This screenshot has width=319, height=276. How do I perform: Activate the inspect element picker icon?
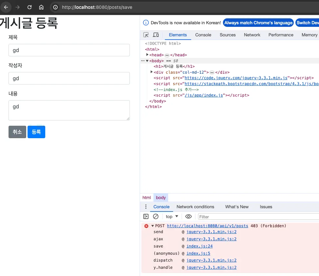pos(146,35)
